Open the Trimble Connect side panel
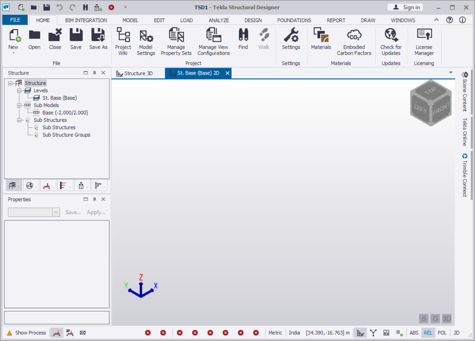Screen dimensions: 475x341 [465, 175]
